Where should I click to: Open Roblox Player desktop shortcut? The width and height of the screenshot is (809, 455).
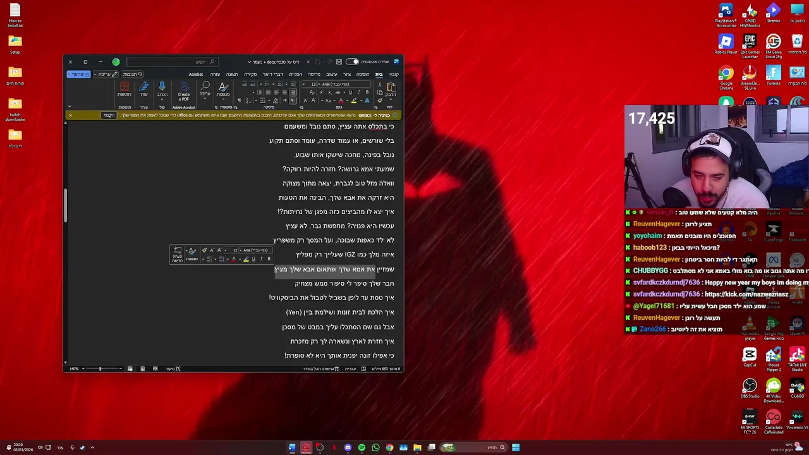[x=726, y=44]
